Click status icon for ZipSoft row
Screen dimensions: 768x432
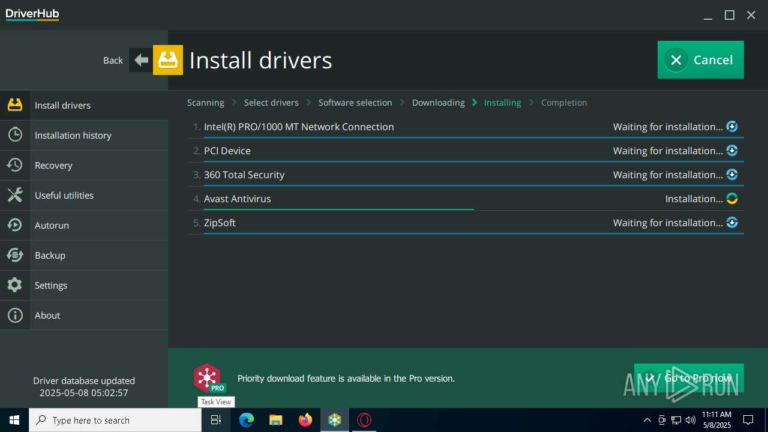(732, 223)
